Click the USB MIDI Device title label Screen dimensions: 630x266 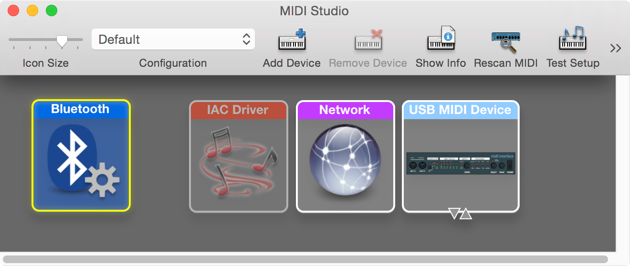click(x=460, y=110)
